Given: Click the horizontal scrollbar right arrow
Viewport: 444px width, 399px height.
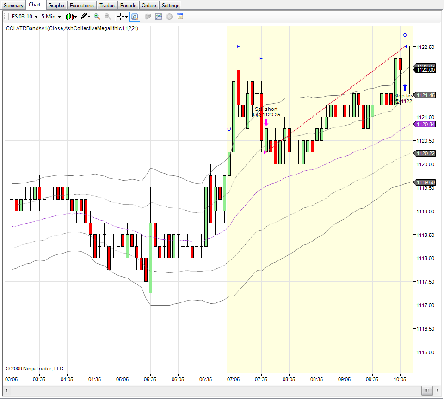Looking at the screenshot, I should click(437, 391).
